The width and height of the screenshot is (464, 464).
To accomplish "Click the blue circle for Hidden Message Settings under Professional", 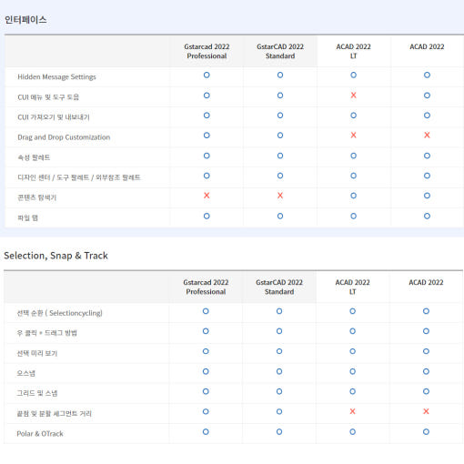I will click(x=207, y=75).
